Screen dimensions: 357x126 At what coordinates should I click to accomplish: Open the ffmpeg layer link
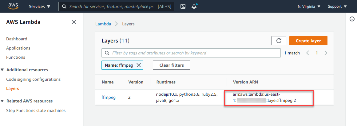[x=109, y=98]
